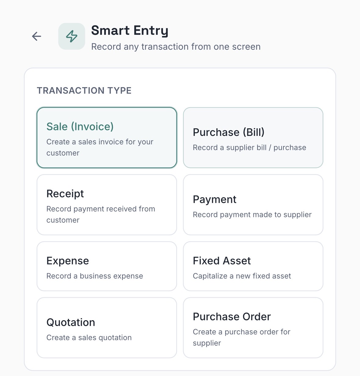Select the Purchase Order card
360x376 pixels.
point(253,328)
